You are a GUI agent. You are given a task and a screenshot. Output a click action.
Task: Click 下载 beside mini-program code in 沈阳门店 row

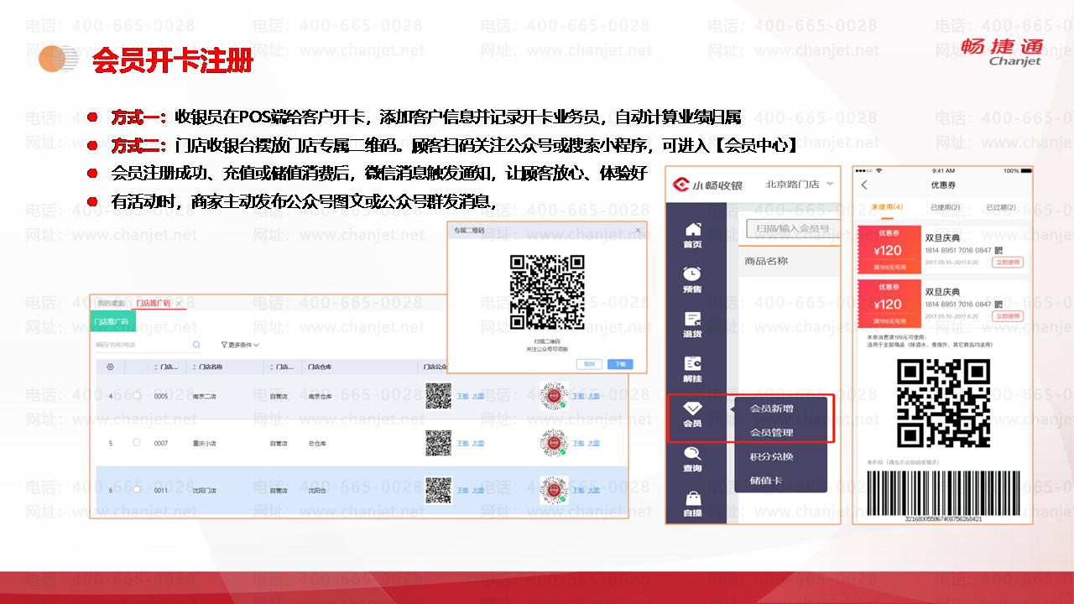pos(578,490)
